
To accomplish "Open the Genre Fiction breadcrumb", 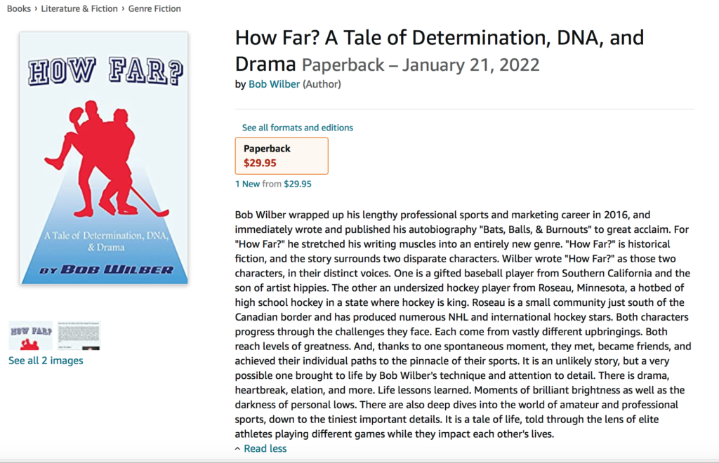I will [x=154, y=8].
